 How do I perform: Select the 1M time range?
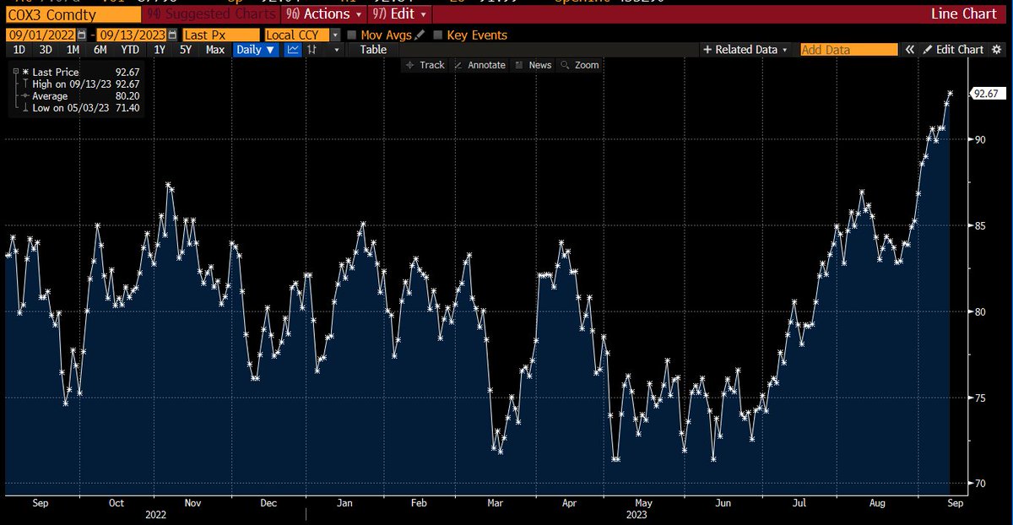[73, 50]
